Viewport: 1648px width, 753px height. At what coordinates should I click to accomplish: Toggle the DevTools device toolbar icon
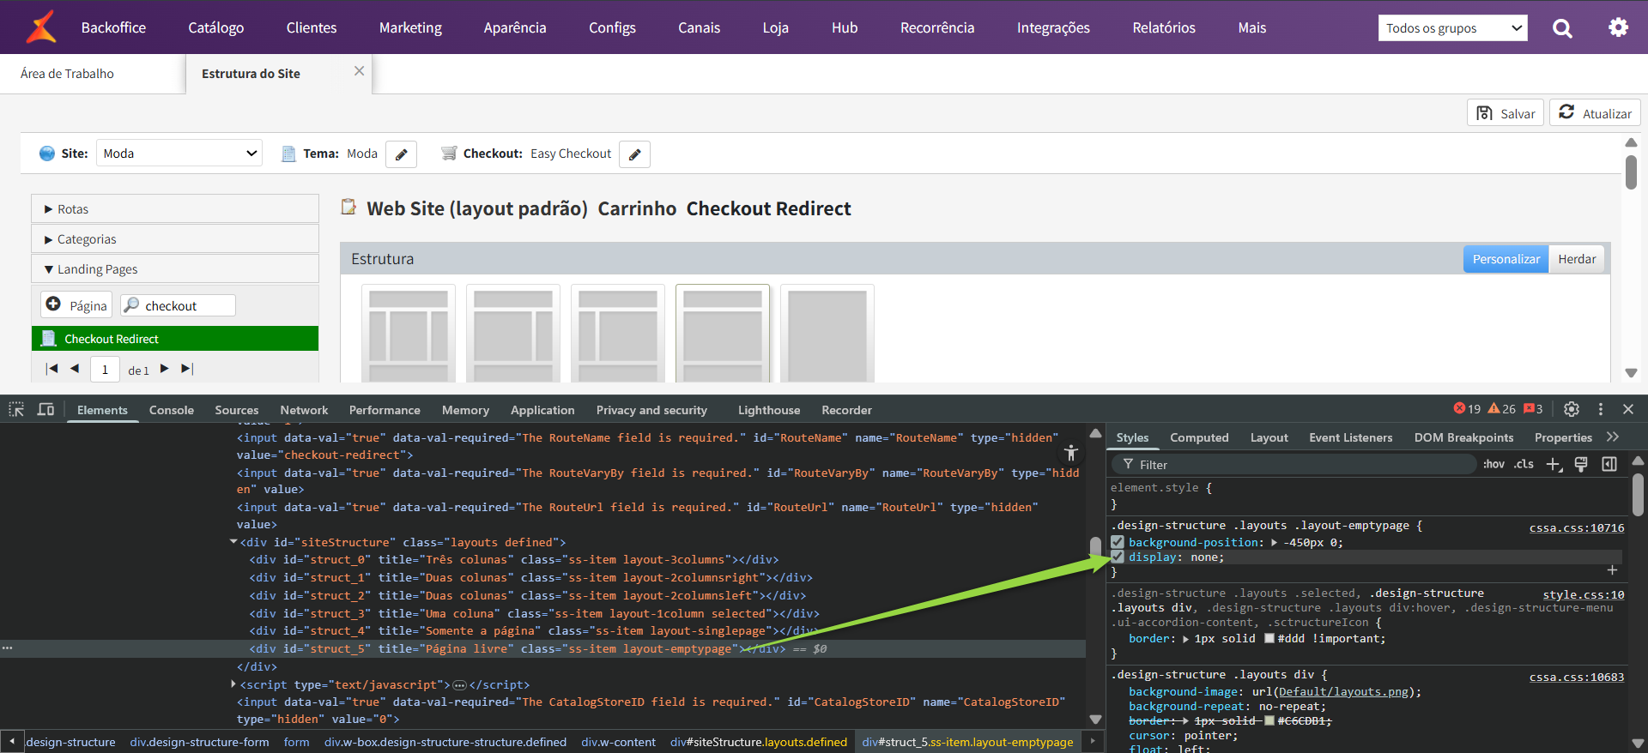click(45, 410)
